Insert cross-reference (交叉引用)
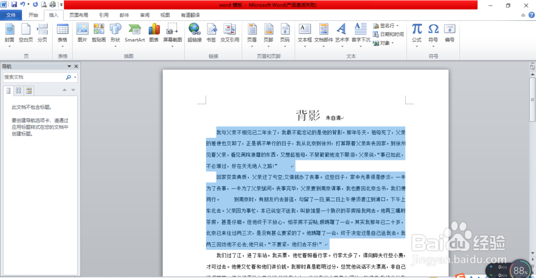Image resolution: width=536 pixels, height=278 pixels. coord(230,34)
